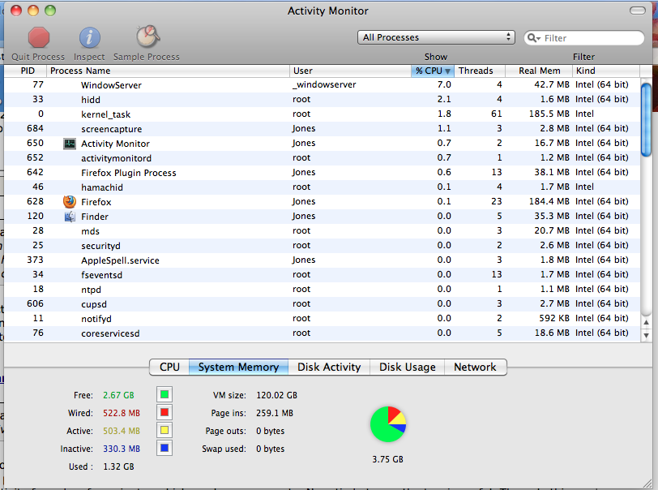Show the Disk Usage tab

(407, 367)
